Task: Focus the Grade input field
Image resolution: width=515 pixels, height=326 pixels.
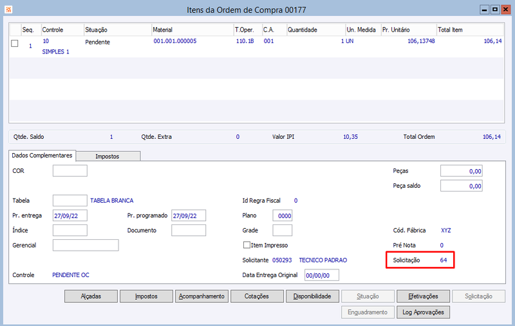Action: click(282, 230)
